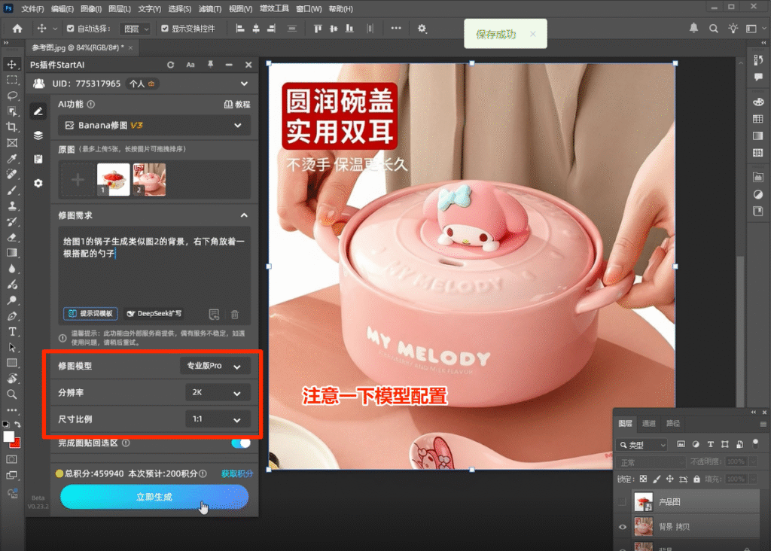Click the DeepSeek扩写 button
Viewport: 771px width, 551px height.
[154, 314]
